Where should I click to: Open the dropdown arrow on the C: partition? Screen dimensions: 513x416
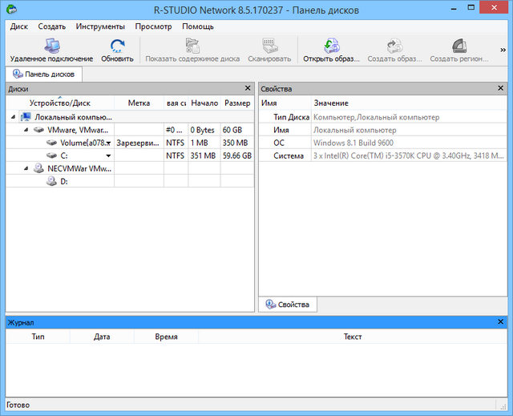click(x=108, y=155)
